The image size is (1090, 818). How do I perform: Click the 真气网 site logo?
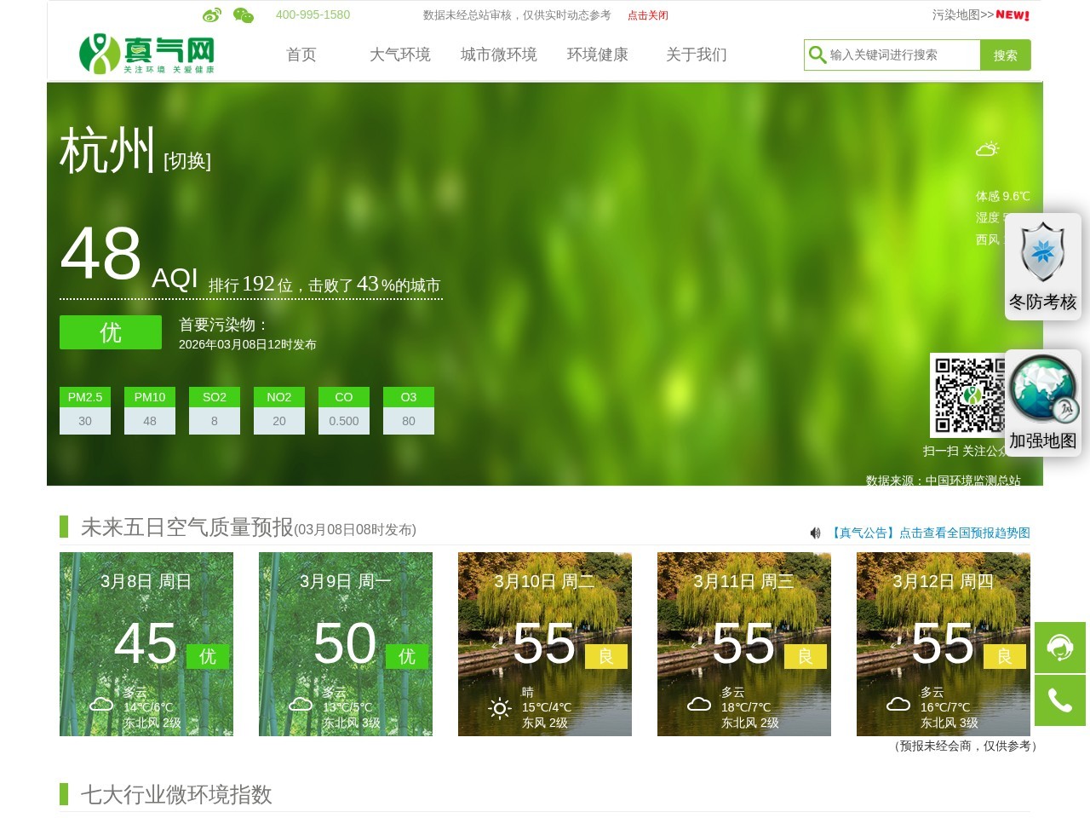click(x=146, y=55)
